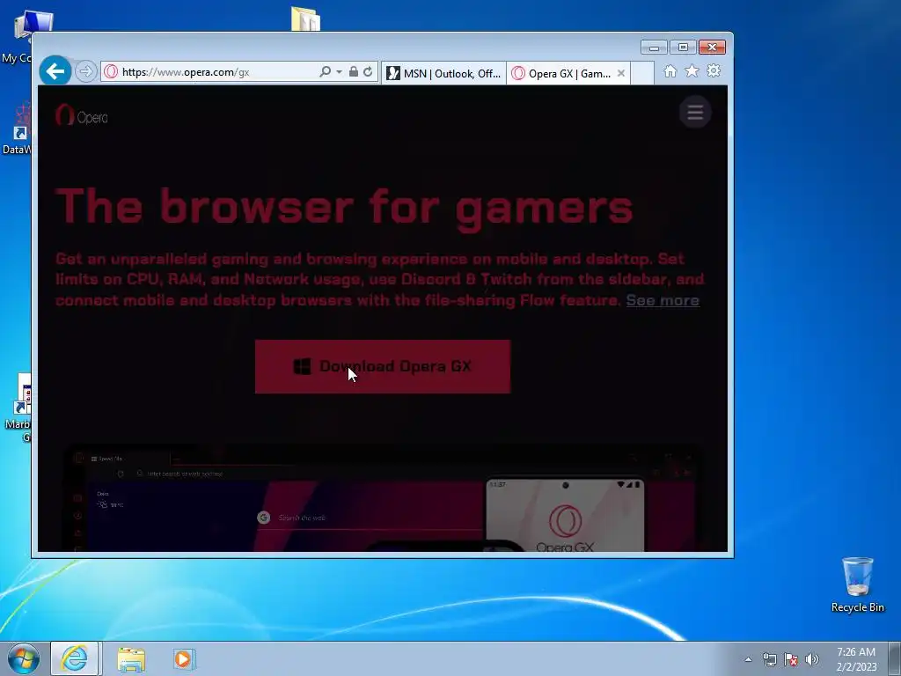901x676 pixels.
Task: Click the Show desktop strip on taskbar
Action: [x=895, y=658]
